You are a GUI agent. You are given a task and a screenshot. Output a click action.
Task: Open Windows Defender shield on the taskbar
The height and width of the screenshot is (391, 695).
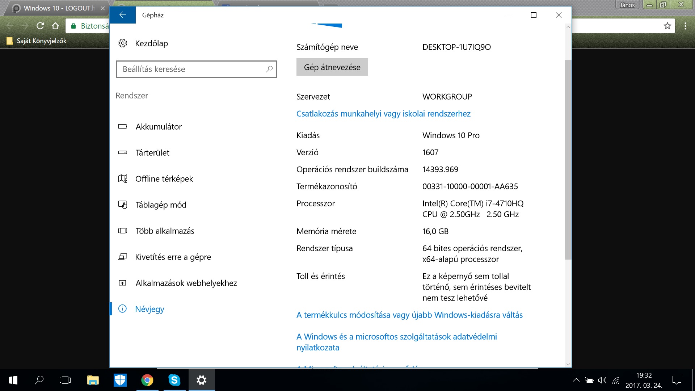click(x=120, y=380)
